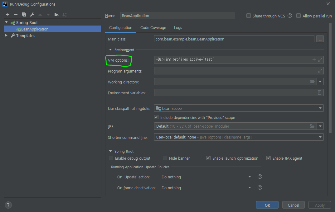This screenshot has width=335, height=212.
Task: Open Use classpath of module dropdown
Action: coord(320,108)
